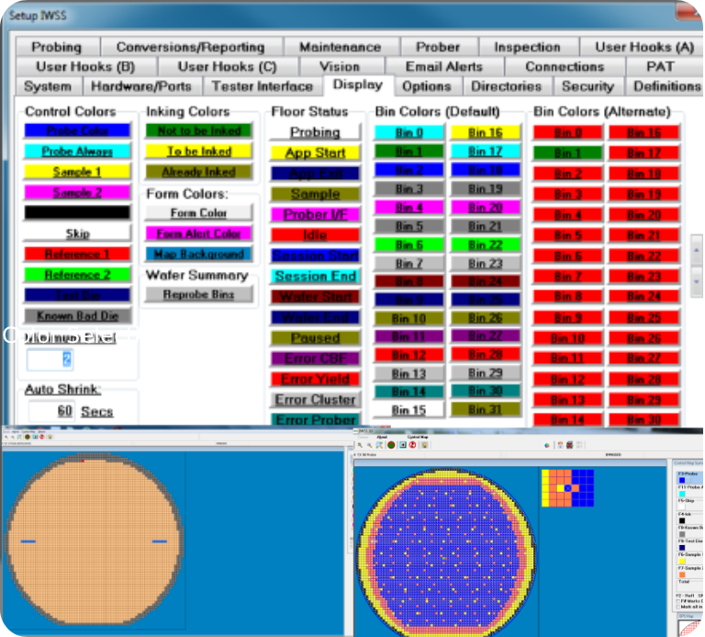The height and width of the screenshot is (637, 705).
Task: Click the Map Background color button
Action: tap(198, 254)
